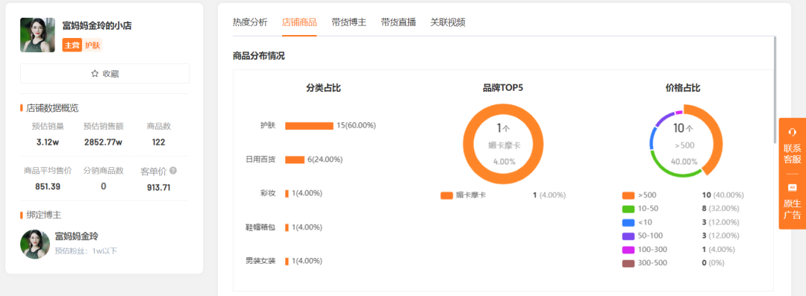Image resolution: width=806 pixels, height=296 pixels.
Task: Click the 收藏 button
Action: pos(105,74)
